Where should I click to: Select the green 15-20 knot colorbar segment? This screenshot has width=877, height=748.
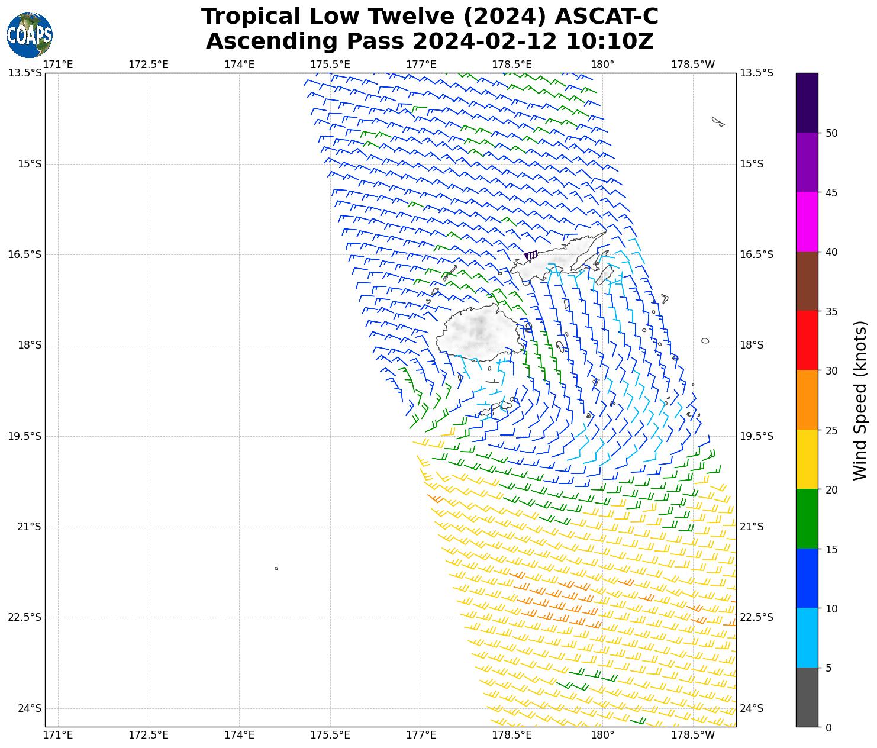(x=807, y=518)
